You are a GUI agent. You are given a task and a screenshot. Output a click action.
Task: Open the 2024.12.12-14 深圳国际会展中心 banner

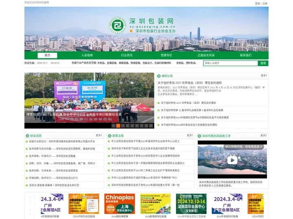click(191, 204)
